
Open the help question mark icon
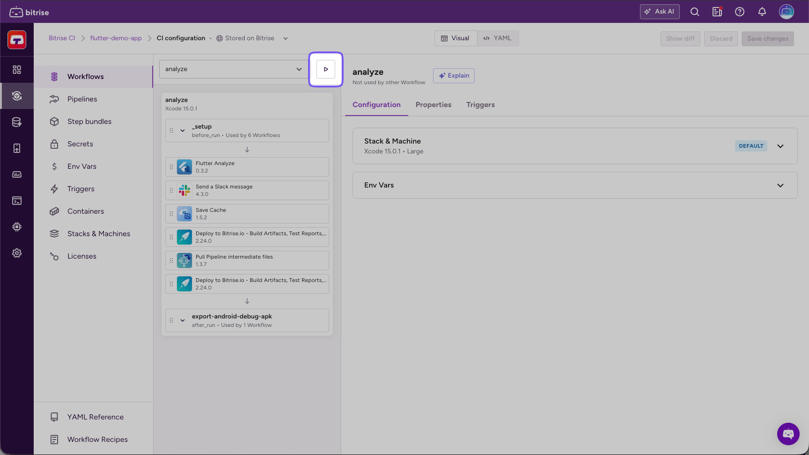click(x=740, y=12)
